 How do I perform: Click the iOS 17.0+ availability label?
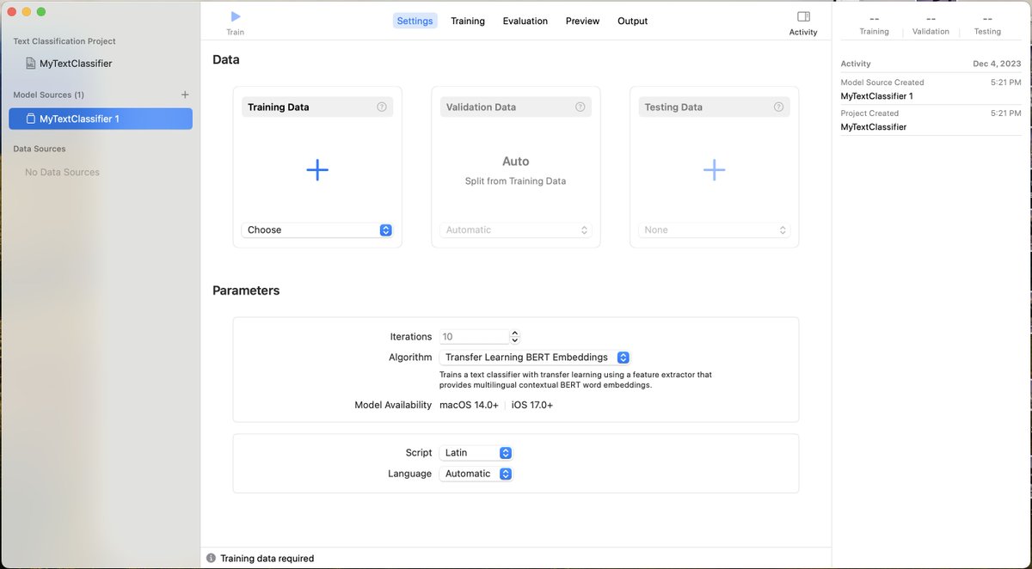[532, 405]
